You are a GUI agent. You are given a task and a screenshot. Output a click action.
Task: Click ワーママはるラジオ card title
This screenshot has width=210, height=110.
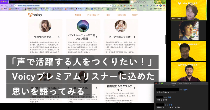pos(119,37)
